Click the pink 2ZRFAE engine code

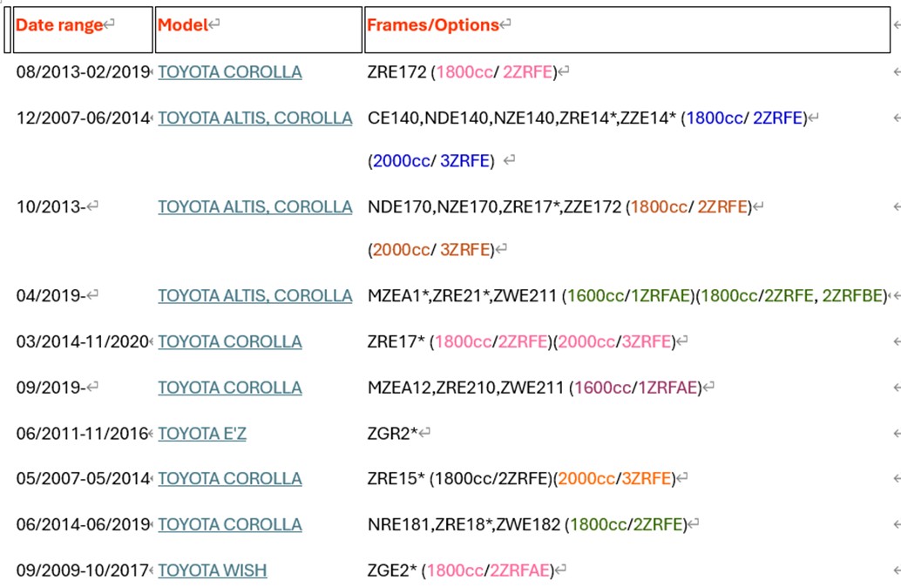pos(520,570)
